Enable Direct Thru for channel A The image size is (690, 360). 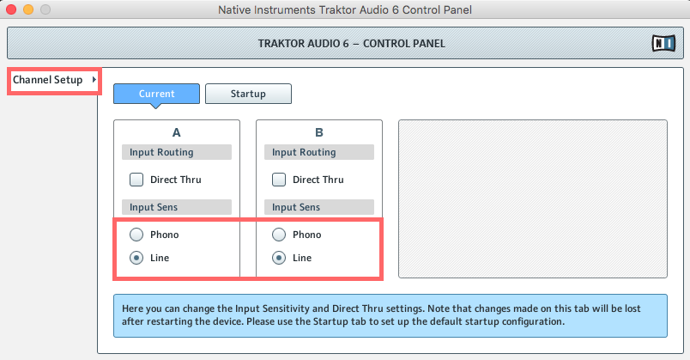[x=136, y=180]
